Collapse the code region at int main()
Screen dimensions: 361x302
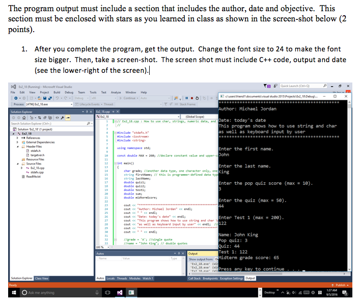(x=116, y=163)
